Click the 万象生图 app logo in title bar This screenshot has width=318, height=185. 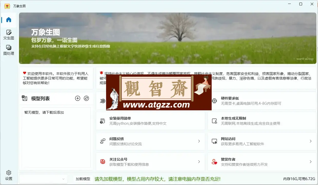click(x=7, y=6)
